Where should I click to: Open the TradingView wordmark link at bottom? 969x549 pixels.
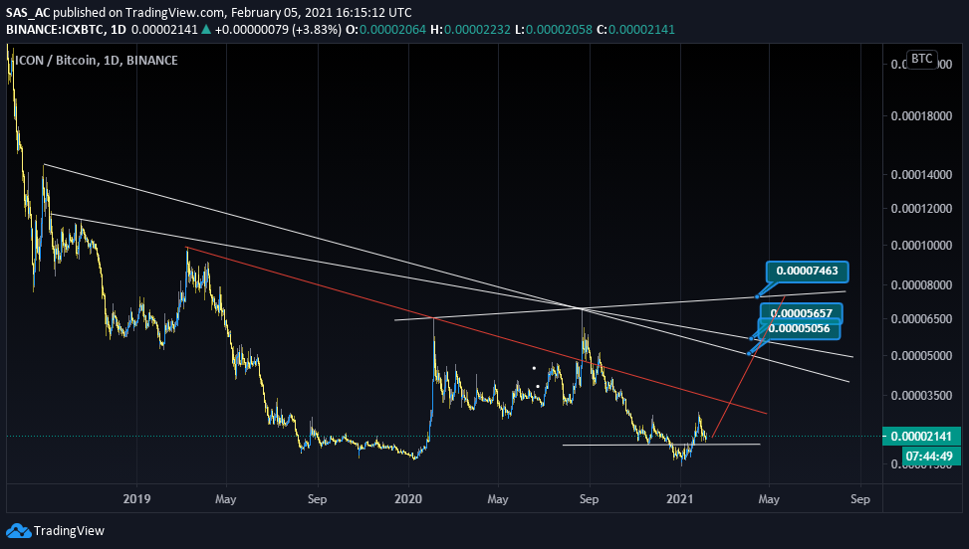[x=69, y=530]
